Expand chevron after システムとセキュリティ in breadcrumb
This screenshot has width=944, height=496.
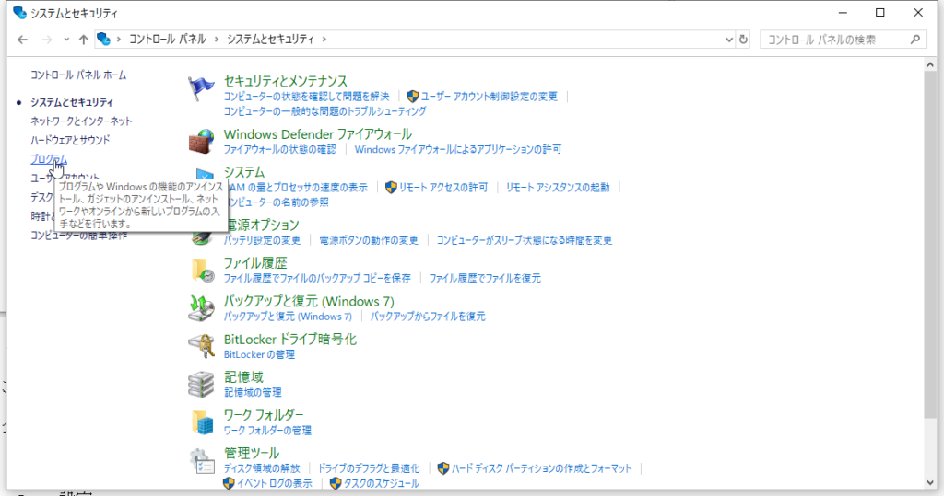click(x=324, y=39)
